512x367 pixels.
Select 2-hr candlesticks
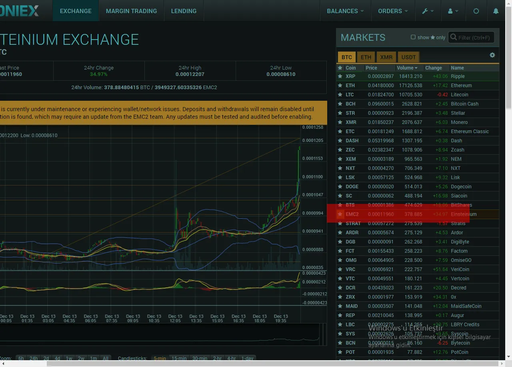click(218, 359)
